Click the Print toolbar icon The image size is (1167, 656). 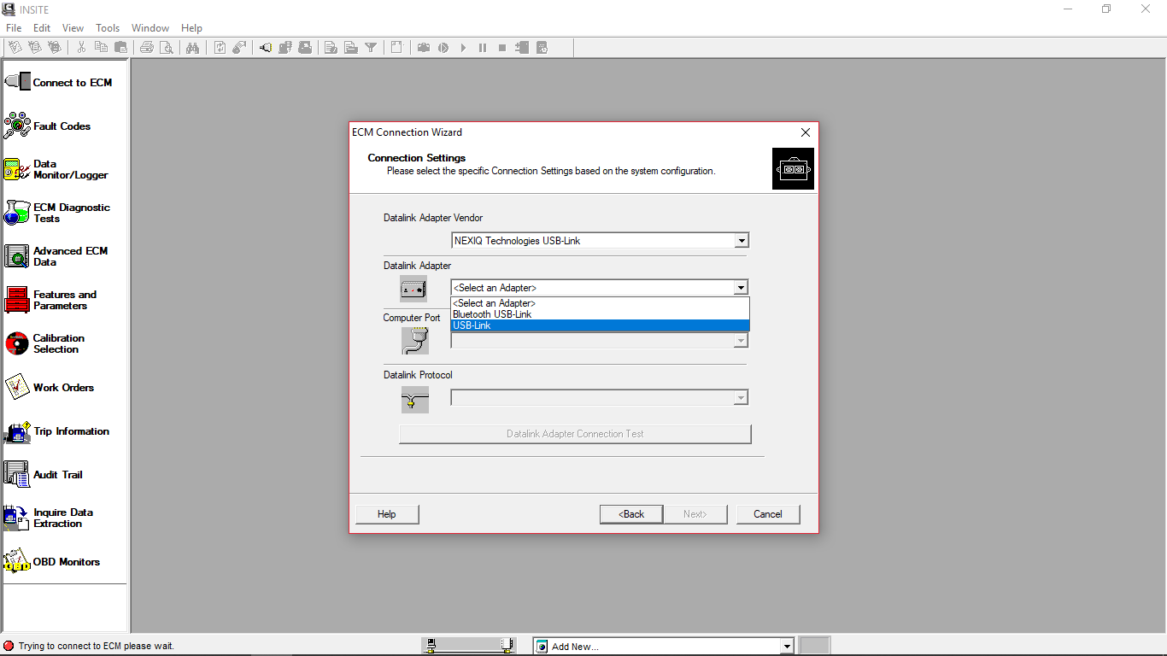[x=147, y=48]
